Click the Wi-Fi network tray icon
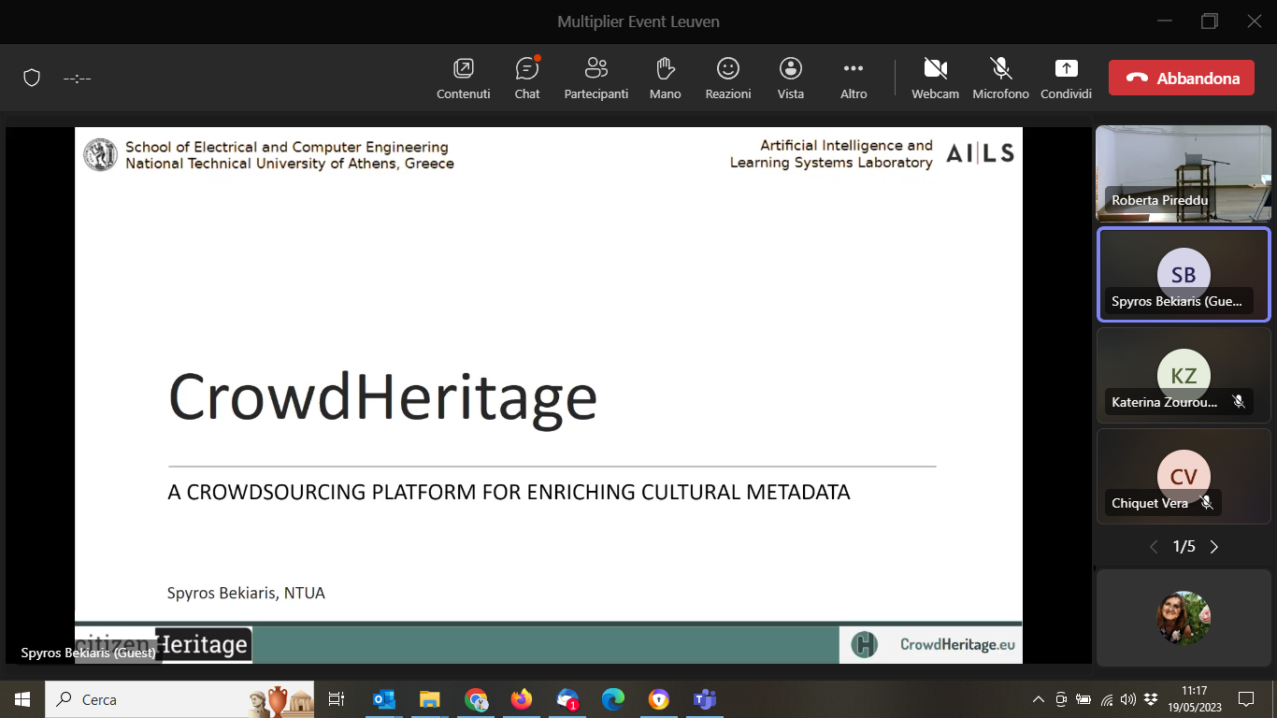 tap(1107, 699)
